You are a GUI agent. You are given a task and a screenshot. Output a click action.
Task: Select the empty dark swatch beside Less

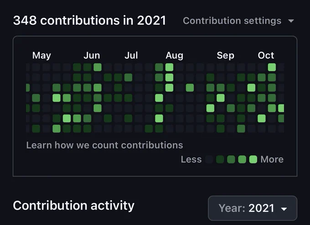[209, 159]
